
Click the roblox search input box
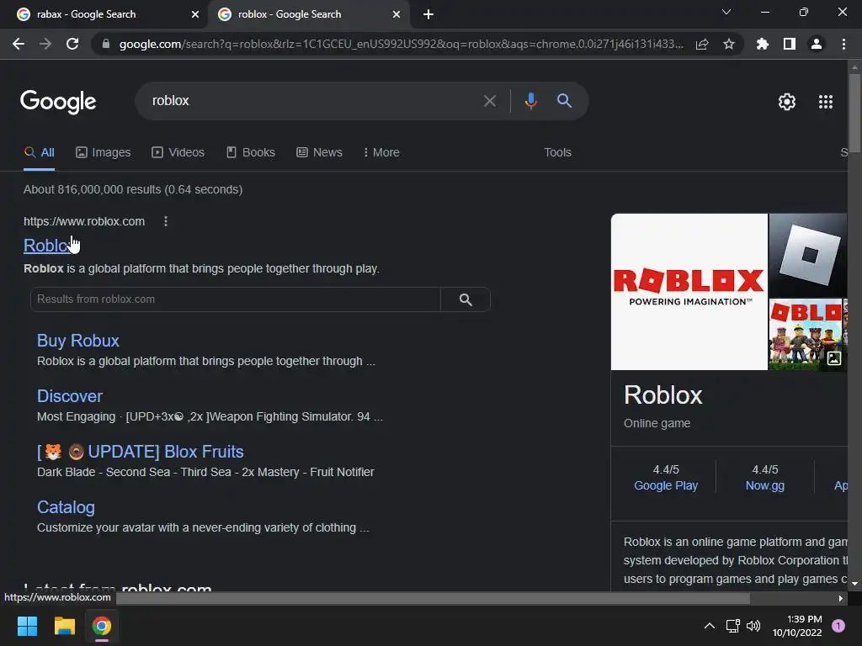tap(313, 101)
